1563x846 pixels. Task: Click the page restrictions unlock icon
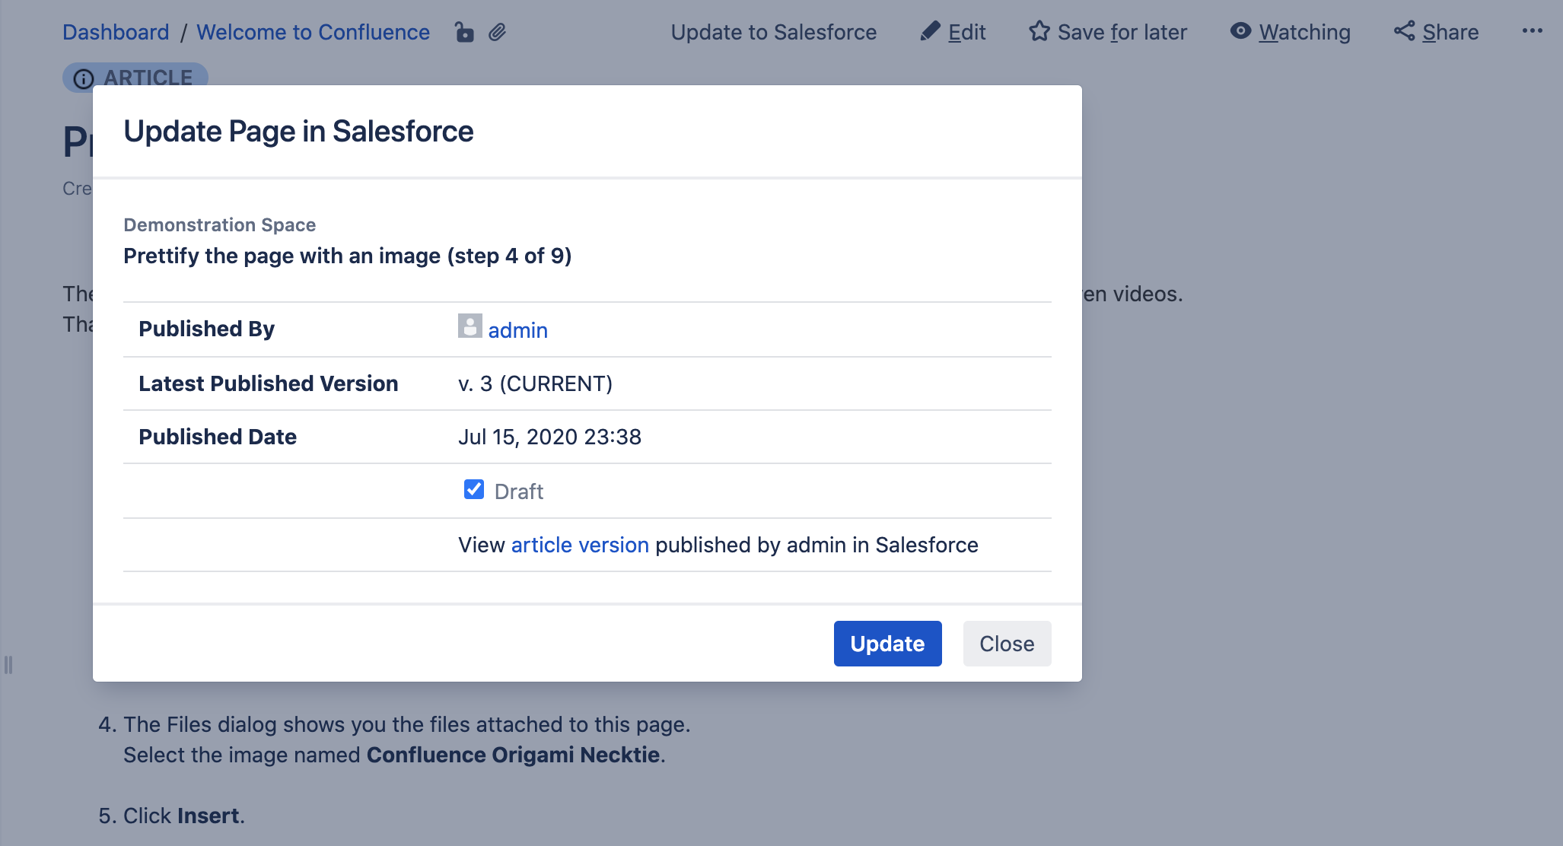(464, 32)
